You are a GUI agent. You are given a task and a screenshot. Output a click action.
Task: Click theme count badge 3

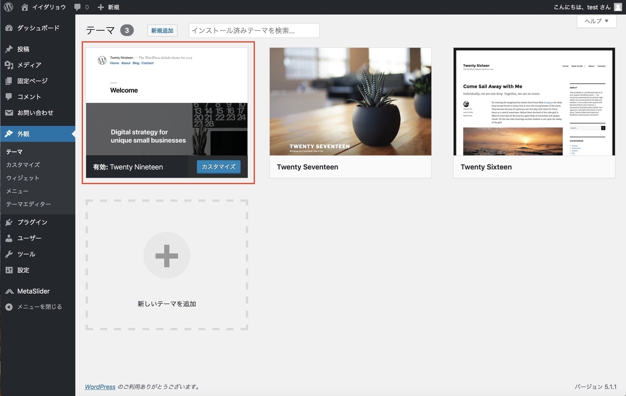pyautogui.click(x=127, y=30)
